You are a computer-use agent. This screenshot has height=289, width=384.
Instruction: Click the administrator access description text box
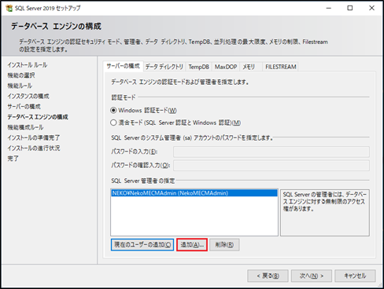point(325,213)
